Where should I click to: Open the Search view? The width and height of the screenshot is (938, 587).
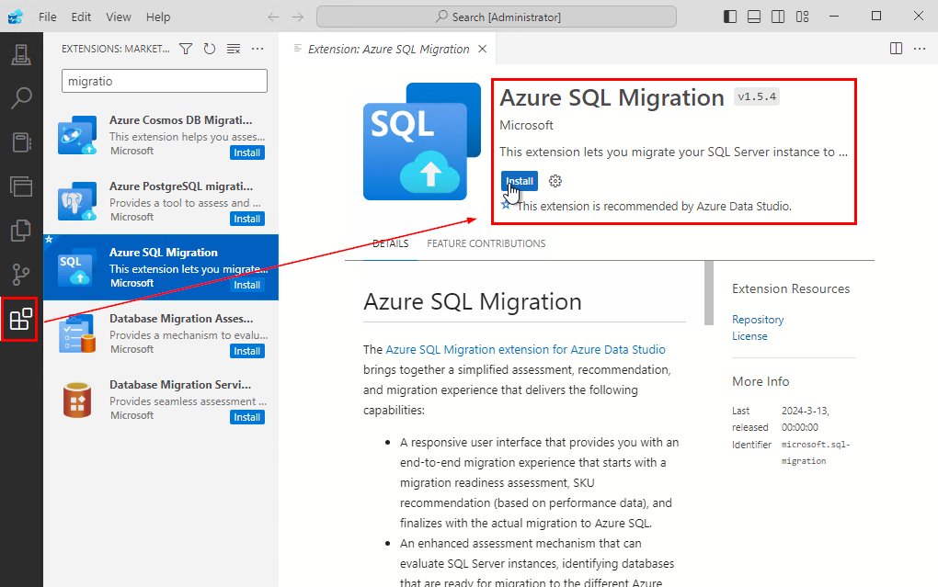tap(20, 97)
